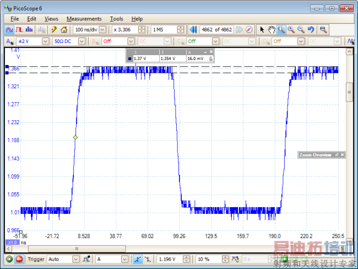
Task: Click the lower voltage ruler handle
Action: tap(7, 73)
